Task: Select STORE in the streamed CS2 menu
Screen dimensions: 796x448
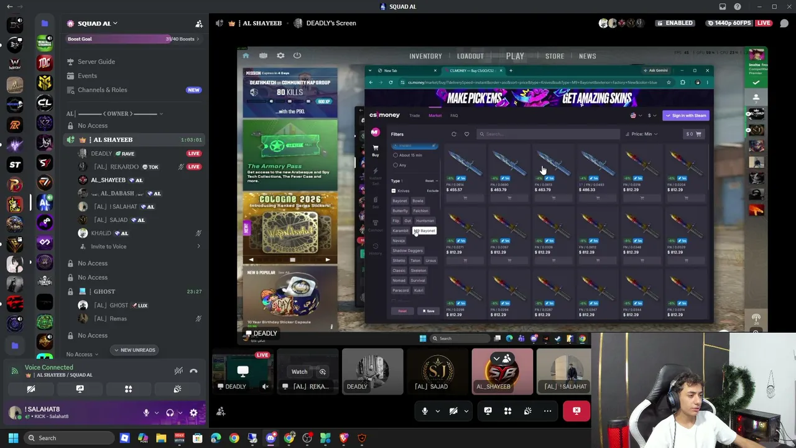Action: pyautogui.click(x=555, y=56)
